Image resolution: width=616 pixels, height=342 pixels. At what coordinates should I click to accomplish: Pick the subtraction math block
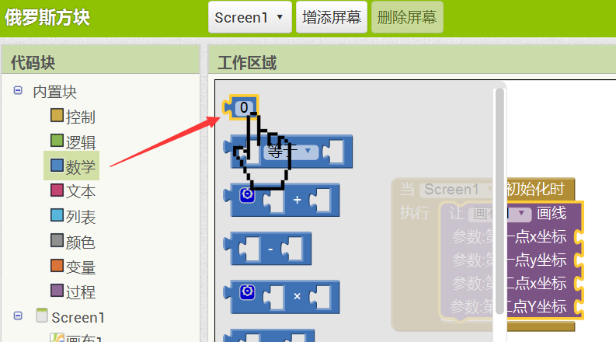pos(267,249)
